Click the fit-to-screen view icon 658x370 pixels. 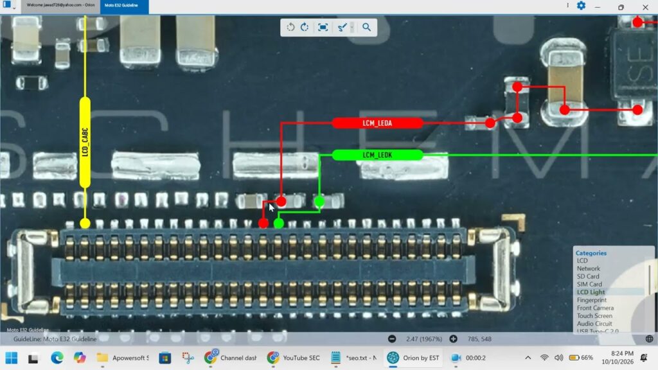[x=323, y=27]
